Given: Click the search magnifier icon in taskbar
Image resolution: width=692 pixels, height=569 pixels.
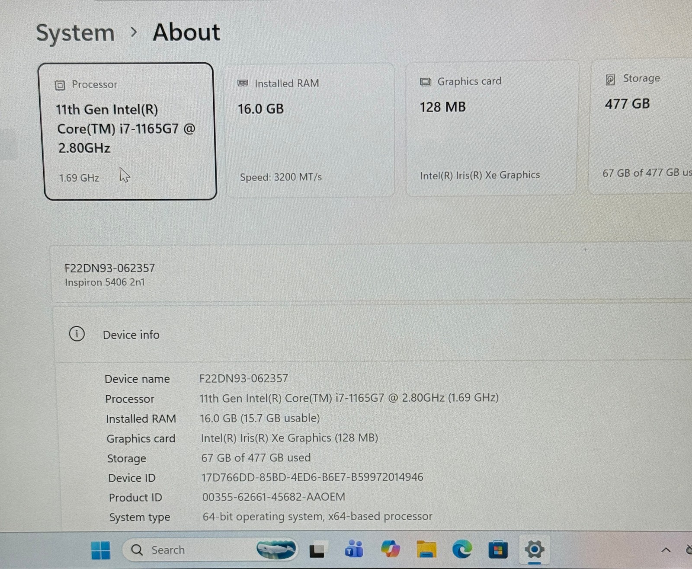Looking at the screenshot, I should point(137,550).
